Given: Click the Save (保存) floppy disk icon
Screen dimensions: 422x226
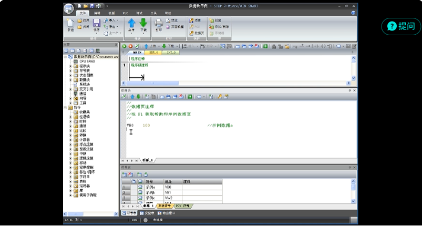Looking at the screenshot, I should point(97,24).
